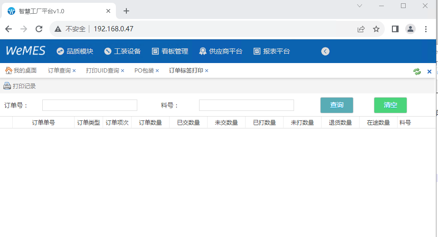Open the 供应商平台 menu
This screenshot has width=438, height=237.
coord(220,51)
